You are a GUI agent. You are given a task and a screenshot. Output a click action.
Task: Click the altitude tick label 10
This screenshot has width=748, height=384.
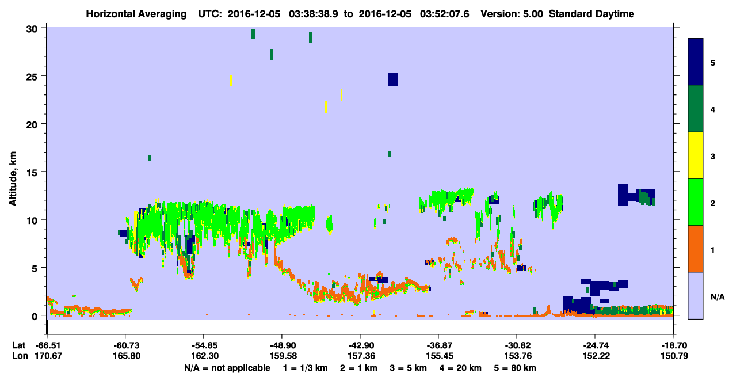33,220
